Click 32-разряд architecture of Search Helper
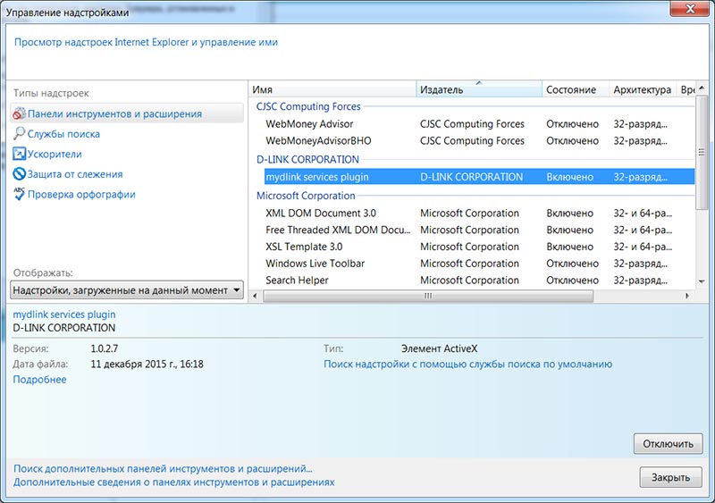The width and height of the screenshot is (715, 503). [640, 280]
